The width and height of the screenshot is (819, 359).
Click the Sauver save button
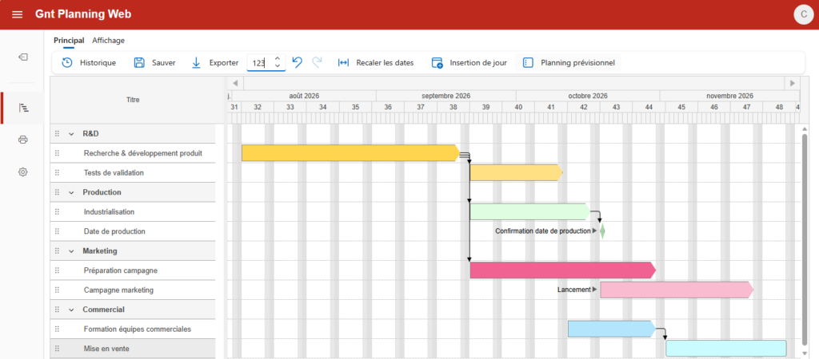[154, 62]
